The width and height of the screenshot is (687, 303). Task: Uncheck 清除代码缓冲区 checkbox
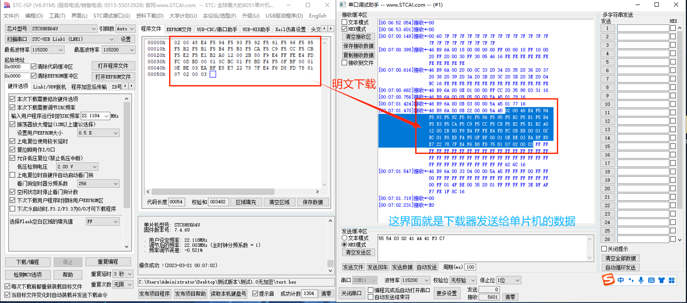pos(33,66)
